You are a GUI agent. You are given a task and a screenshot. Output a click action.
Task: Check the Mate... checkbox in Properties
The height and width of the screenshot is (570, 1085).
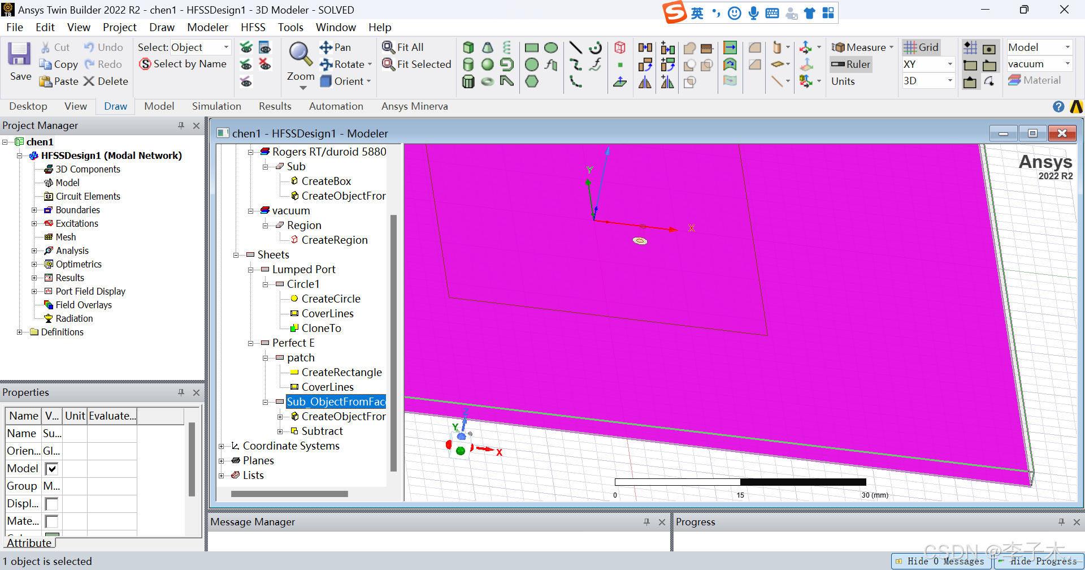pyautogui.click(x=51, y=521)
